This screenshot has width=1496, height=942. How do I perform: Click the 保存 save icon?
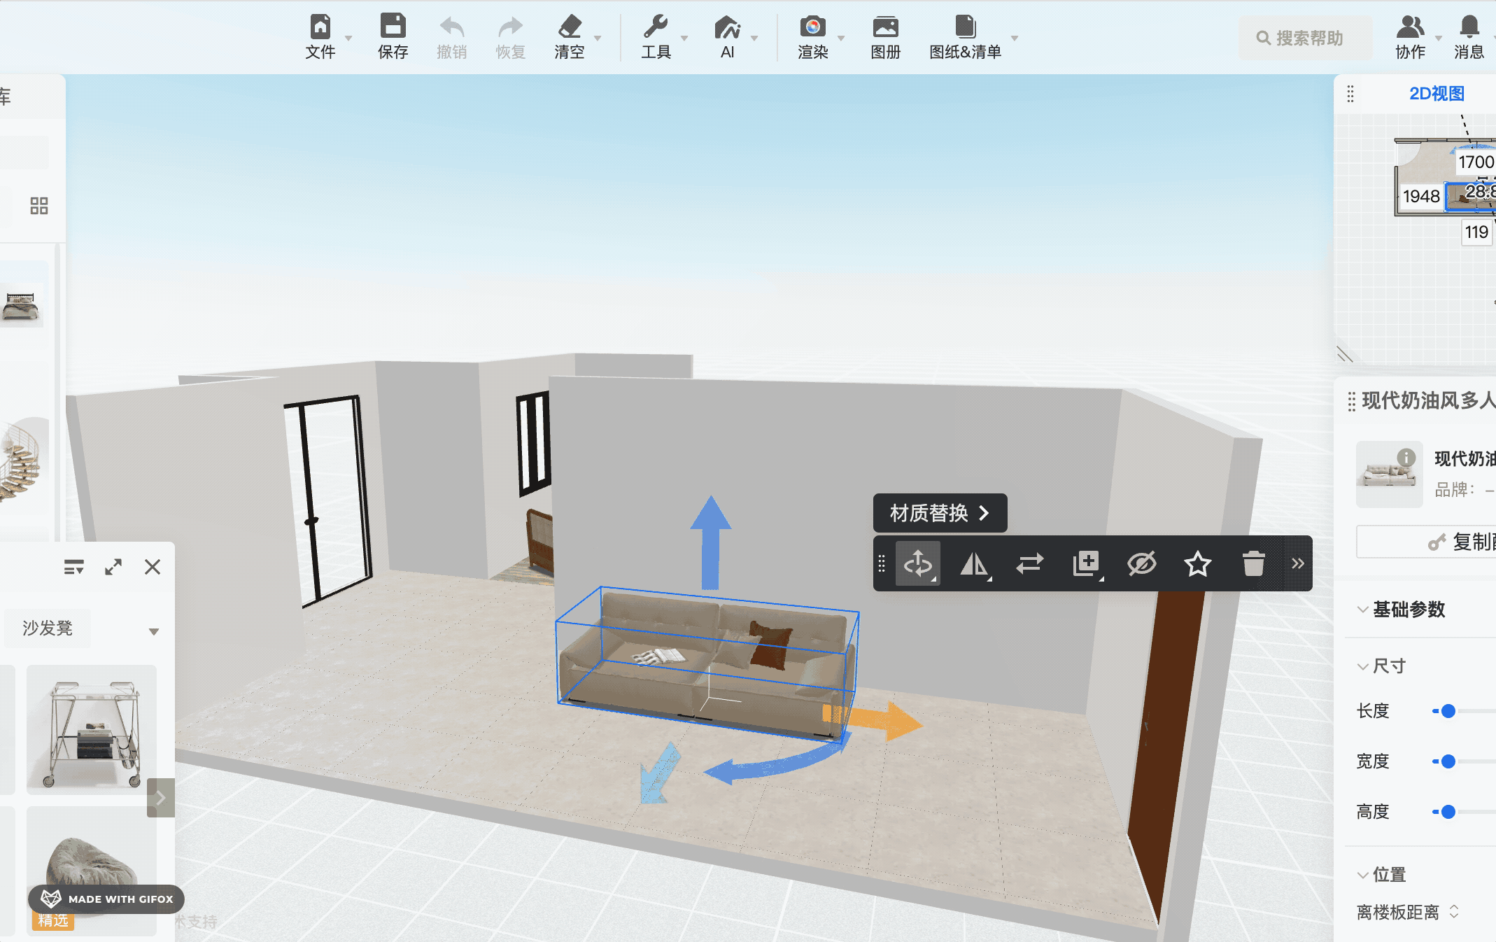pos(393,27)
